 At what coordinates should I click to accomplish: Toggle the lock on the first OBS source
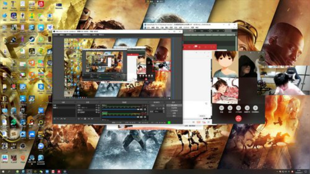(x=99, y=105)
